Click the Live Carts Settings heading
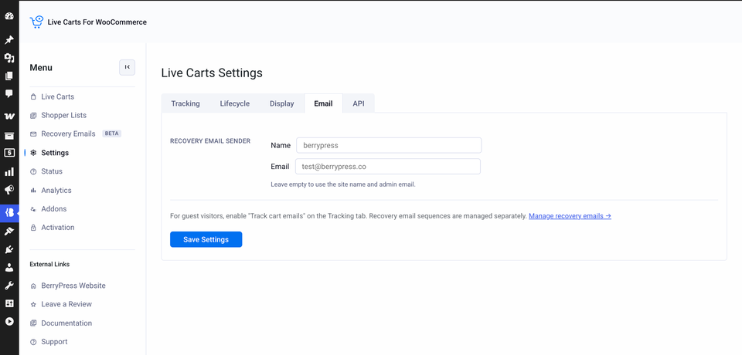This screenshot has width=742, height=355. pos(212,73)
